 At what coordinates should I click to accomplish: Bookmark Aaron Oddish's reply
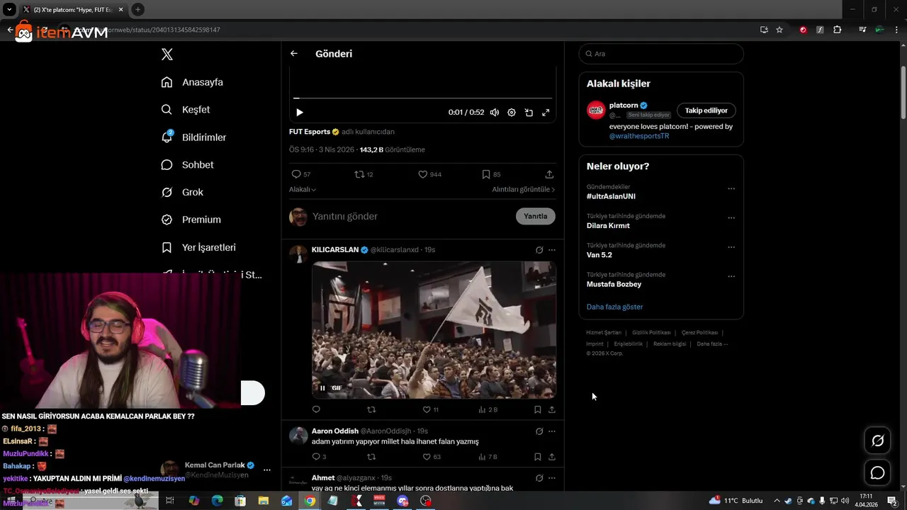pos(538,457)
